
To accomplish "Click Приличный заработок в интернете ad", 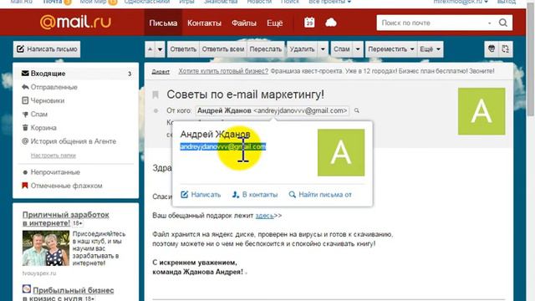I will 66,219.
